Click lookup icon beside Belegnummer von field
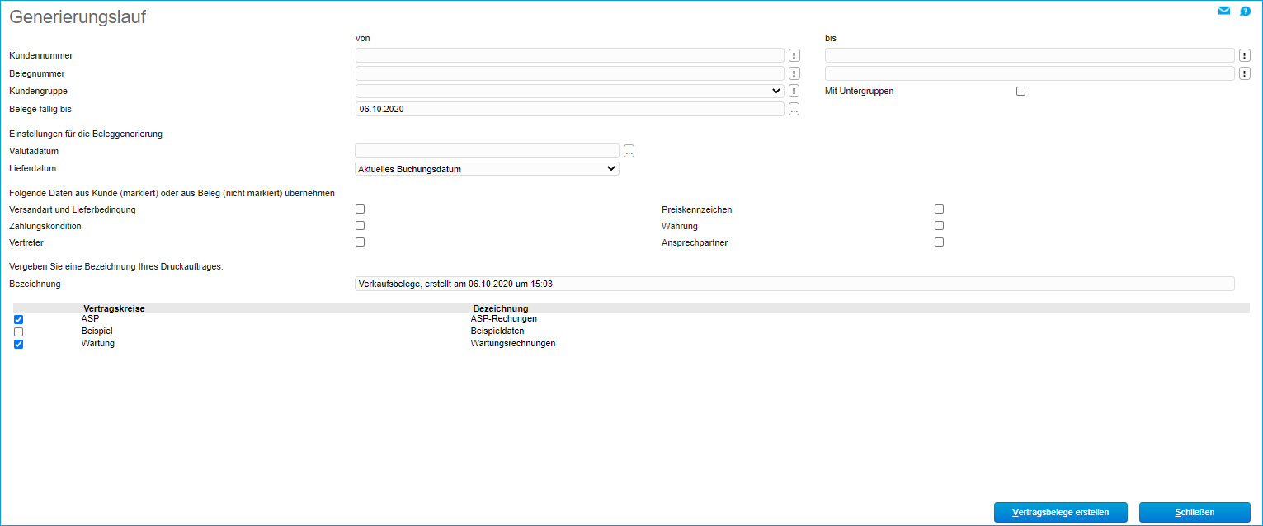 coord(794,73)
